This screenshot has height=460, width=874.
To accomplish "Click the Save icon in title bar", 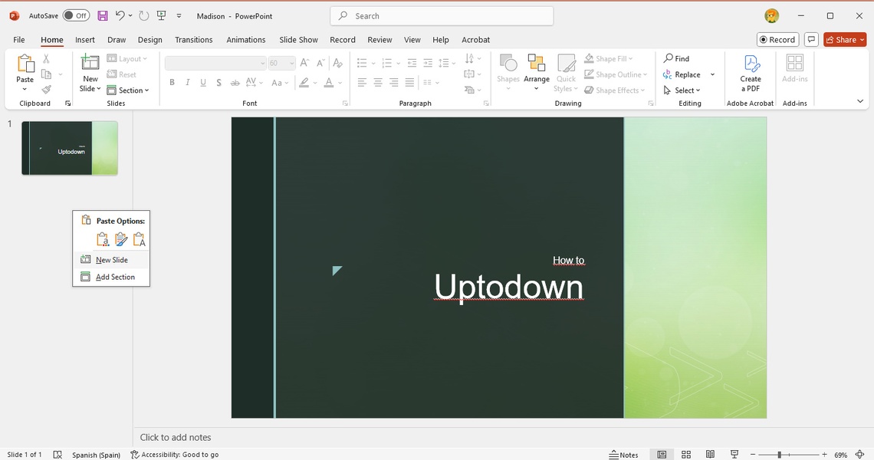I will click(x=102, y=15).
